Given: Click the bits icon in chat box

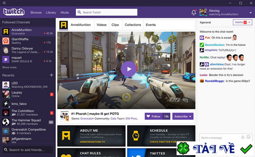Looking at the screenshot, I should pyautogui.click(x=243, y=137).
